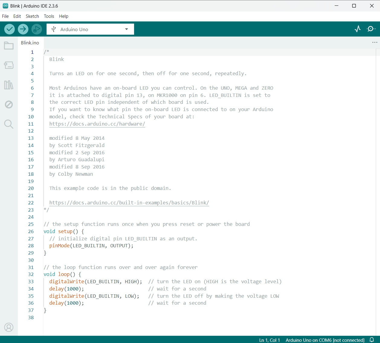Image resolution: width=380 pixels, height=343 pixels.
Task: Click the Verify sketch button
Action: 9,29
